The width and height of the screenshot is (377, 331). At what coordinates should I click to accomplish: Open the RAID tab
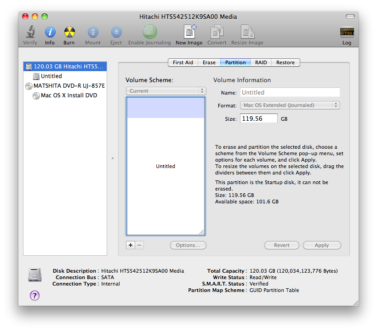coord(261,62)
